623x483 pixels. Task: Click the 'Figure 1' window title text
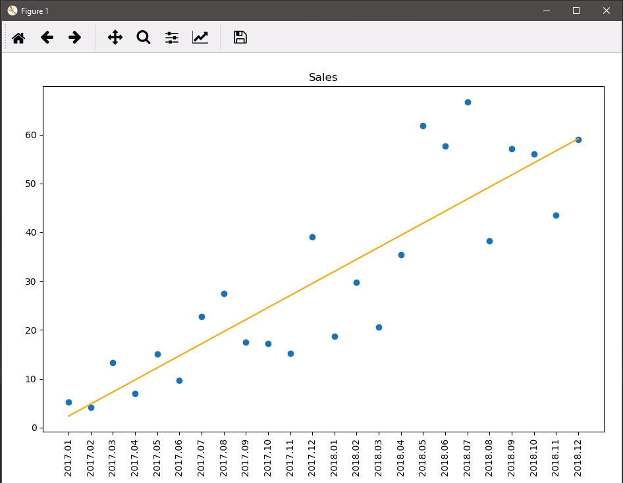tap(34, 11)
